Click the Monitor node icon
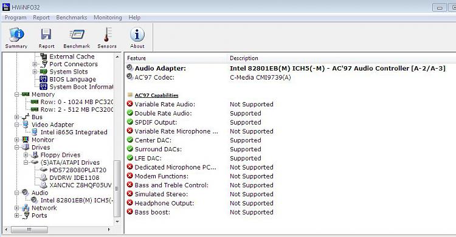The image size is (456, 237). pyautogui.click(x=26, y=140)
